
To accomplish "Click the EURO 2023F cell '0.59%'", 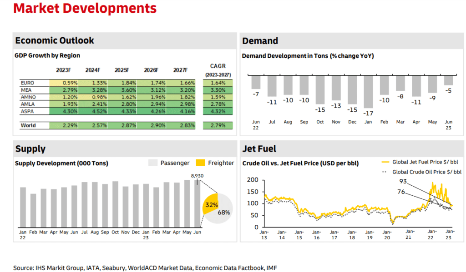I will 64,83.
